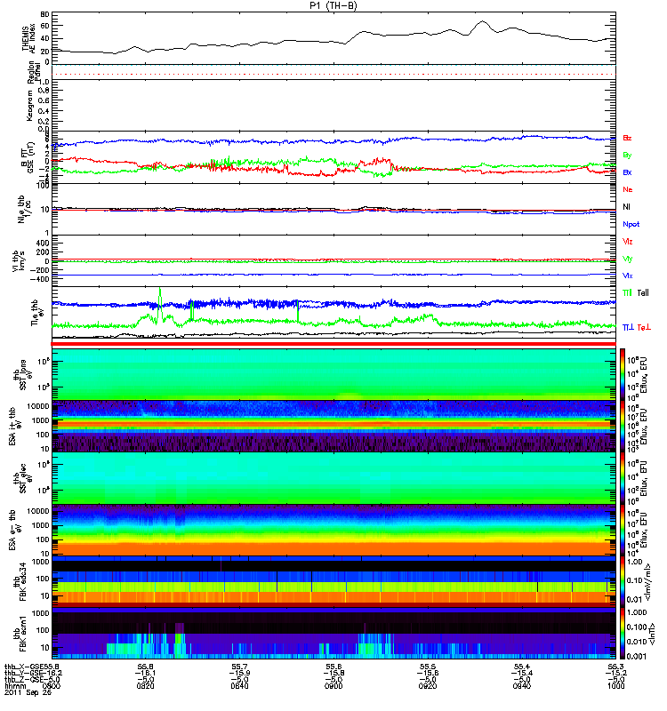
Task: Click the ESA i+ Eflux color bar
Action: (x=623, y=427)
